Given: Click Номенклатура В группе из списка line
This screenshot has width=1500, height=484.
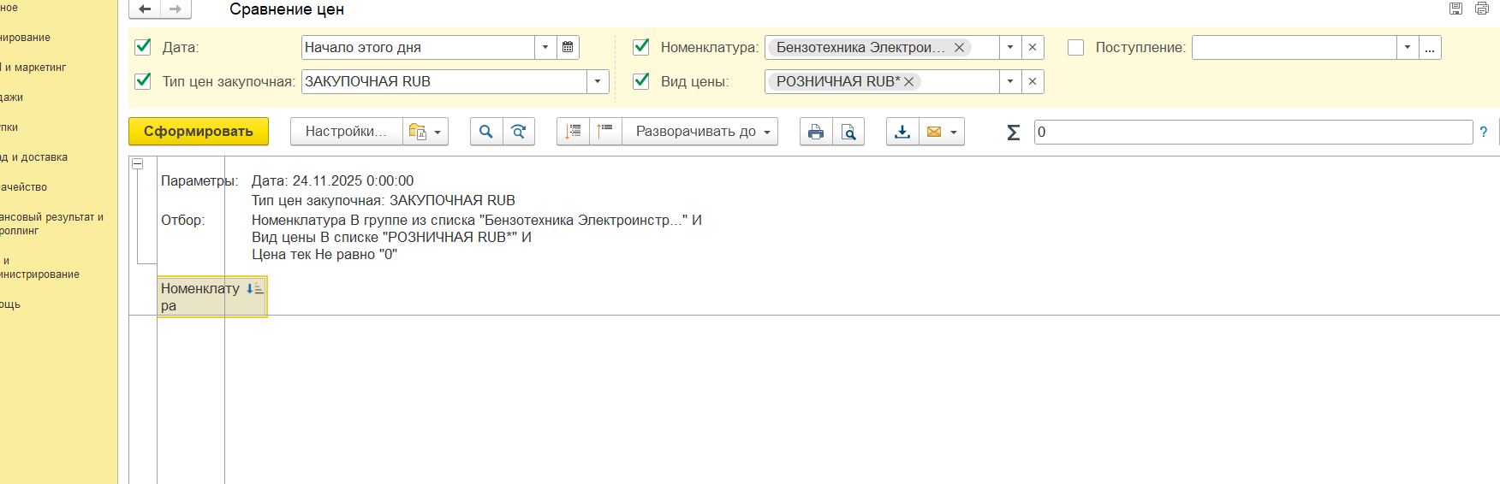Looking at the screenshot, I should pos(476,220).
